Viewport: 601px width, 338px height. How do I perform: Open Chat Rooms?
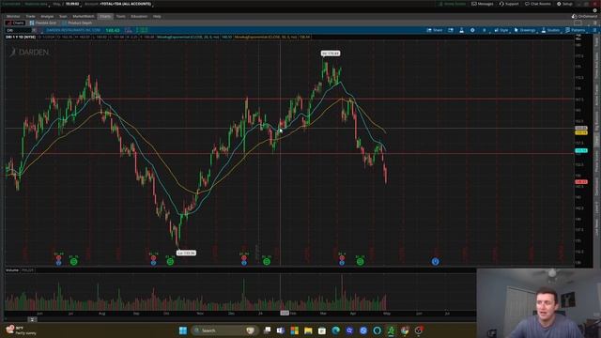[x=537, y=4]
